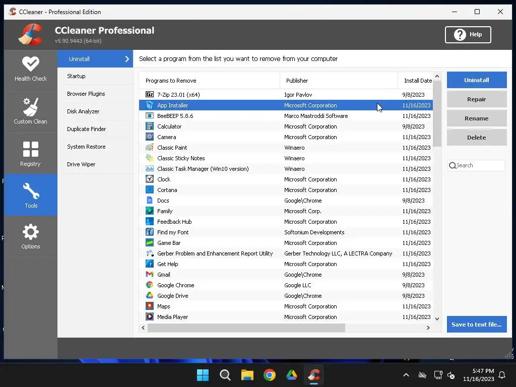The image size is (516, 387).
Task: Click the Delete button
Action: [477, 137]
